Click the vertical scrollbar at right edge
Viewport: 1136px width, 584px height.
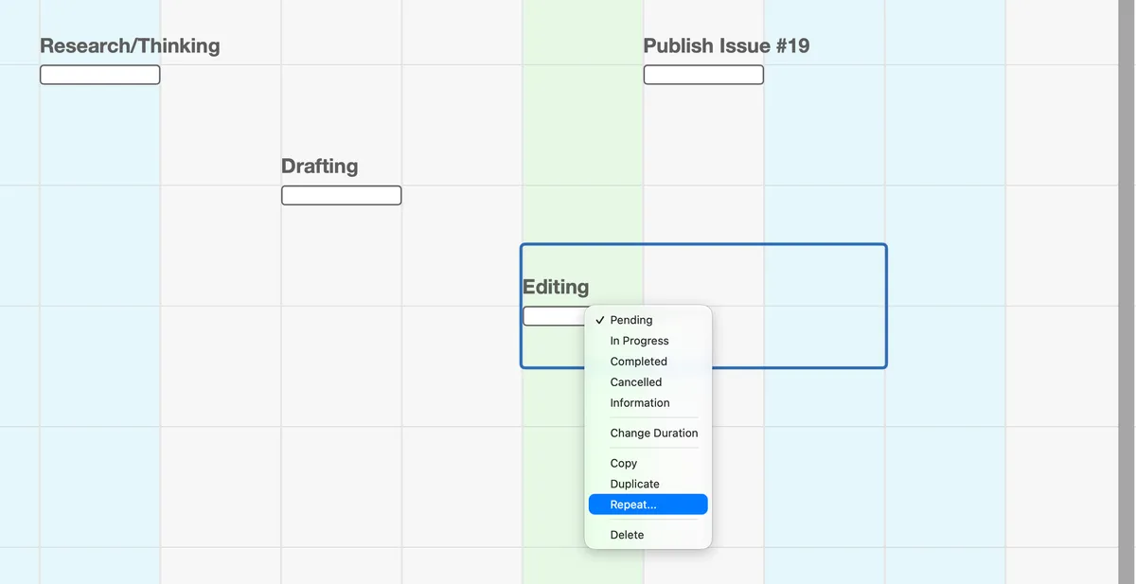pos(1126,292)
